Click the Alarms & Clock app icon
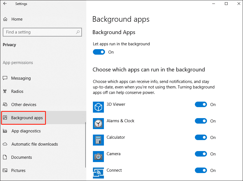Viewport: 243px width, 181px height. click(98, 124)
